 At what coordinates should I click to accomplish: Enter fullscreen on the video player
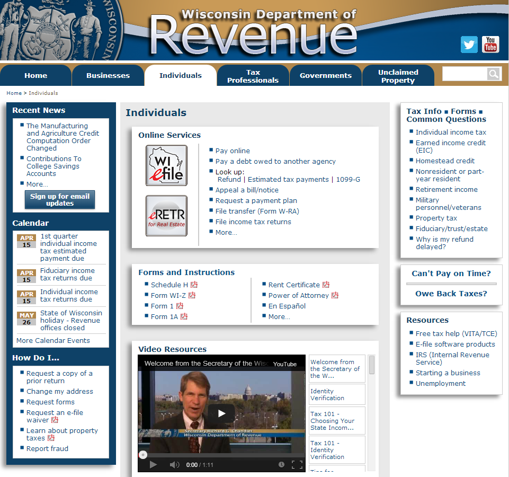point(297,465)
